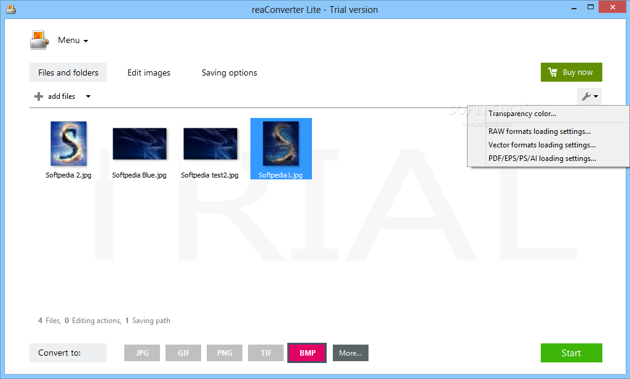Switch to Edit images tab
Image resolution: width=630 pixels, height=379 pixels.
pos(149,72)
